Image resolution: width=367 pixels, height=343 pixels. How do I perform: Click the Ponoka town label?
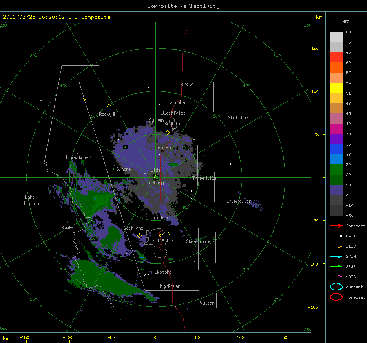[186, 84]
